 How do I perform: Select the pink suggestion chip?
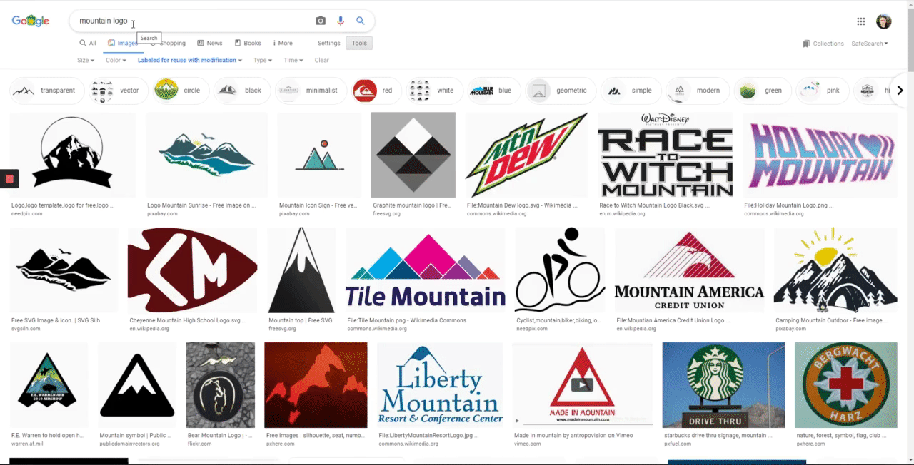[x=823, y=91]
